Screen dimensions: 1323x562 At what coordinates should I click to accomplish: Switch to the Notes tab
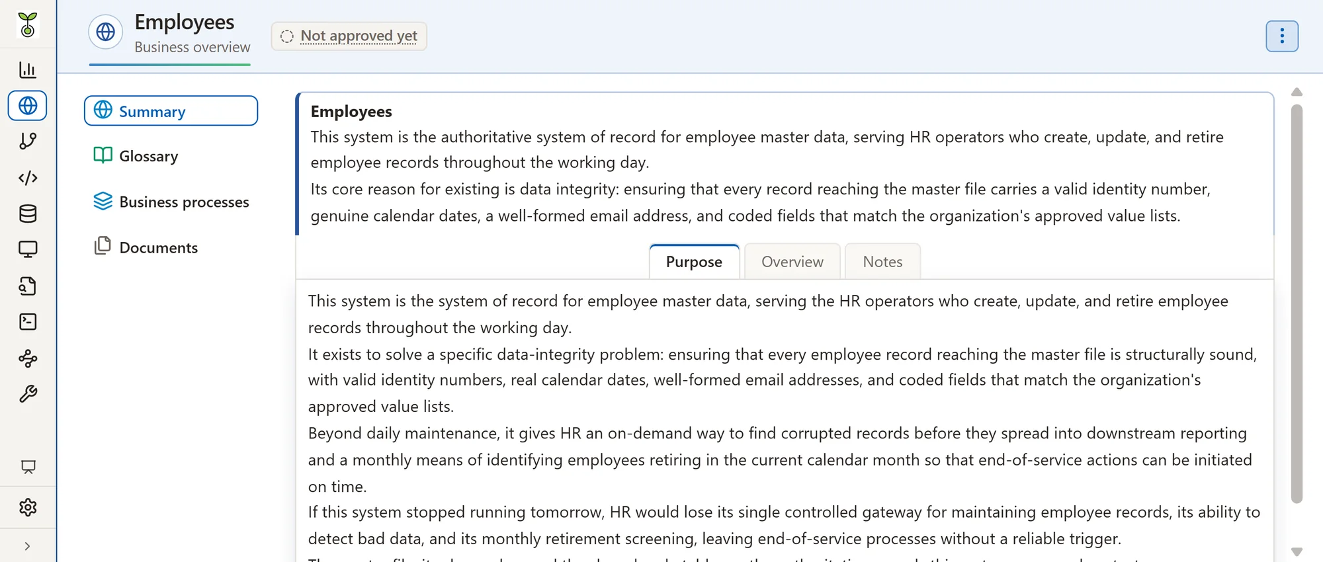[882, 262]
